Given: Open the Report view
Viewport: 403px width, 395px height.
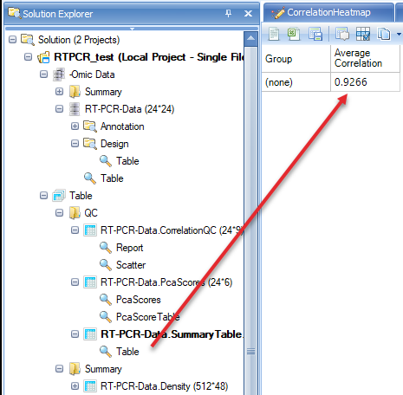Looking at the screenshot, I should pos(129,248).
